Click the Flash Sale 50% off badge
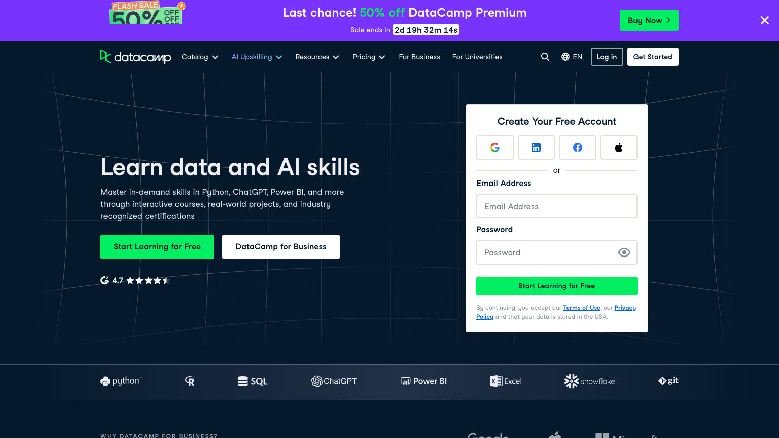 (147, 13)
